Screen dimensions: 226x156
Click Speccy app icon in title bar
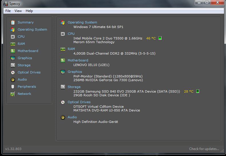6,4
